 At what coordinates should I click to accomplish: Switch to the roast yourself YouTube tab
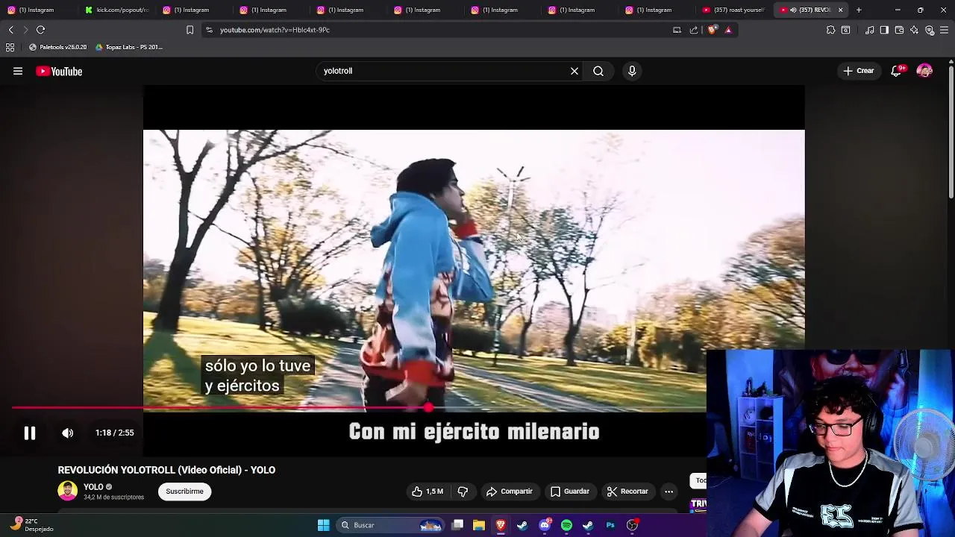point(734,10)
